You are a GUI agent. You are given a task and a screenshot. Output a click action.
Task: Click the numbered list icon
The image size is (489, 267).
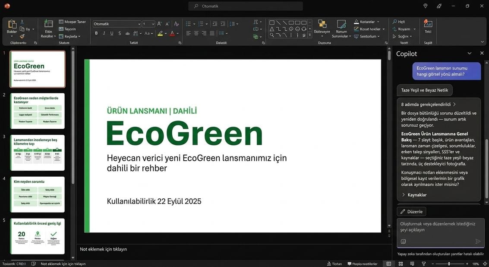tap(201, 24)
